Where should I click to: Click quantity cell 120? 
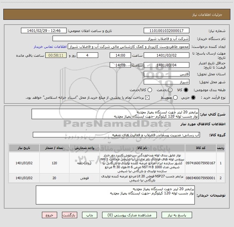point(54,163)
